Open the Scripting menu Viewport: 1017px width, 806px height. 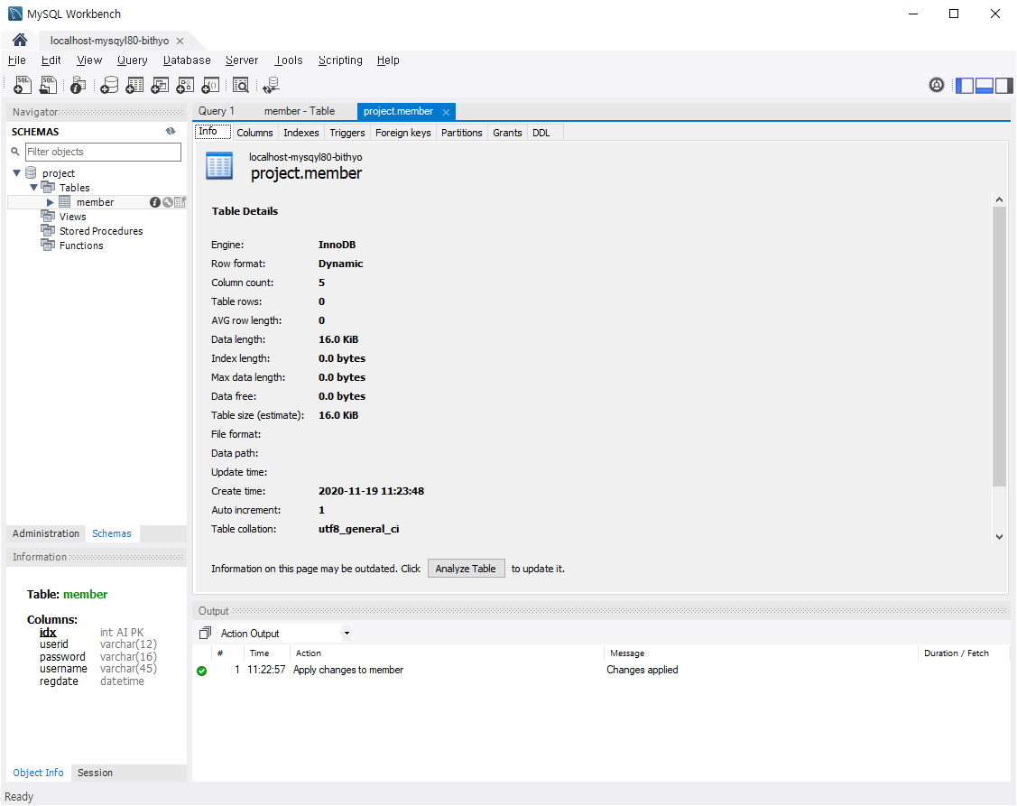[340, 60]
